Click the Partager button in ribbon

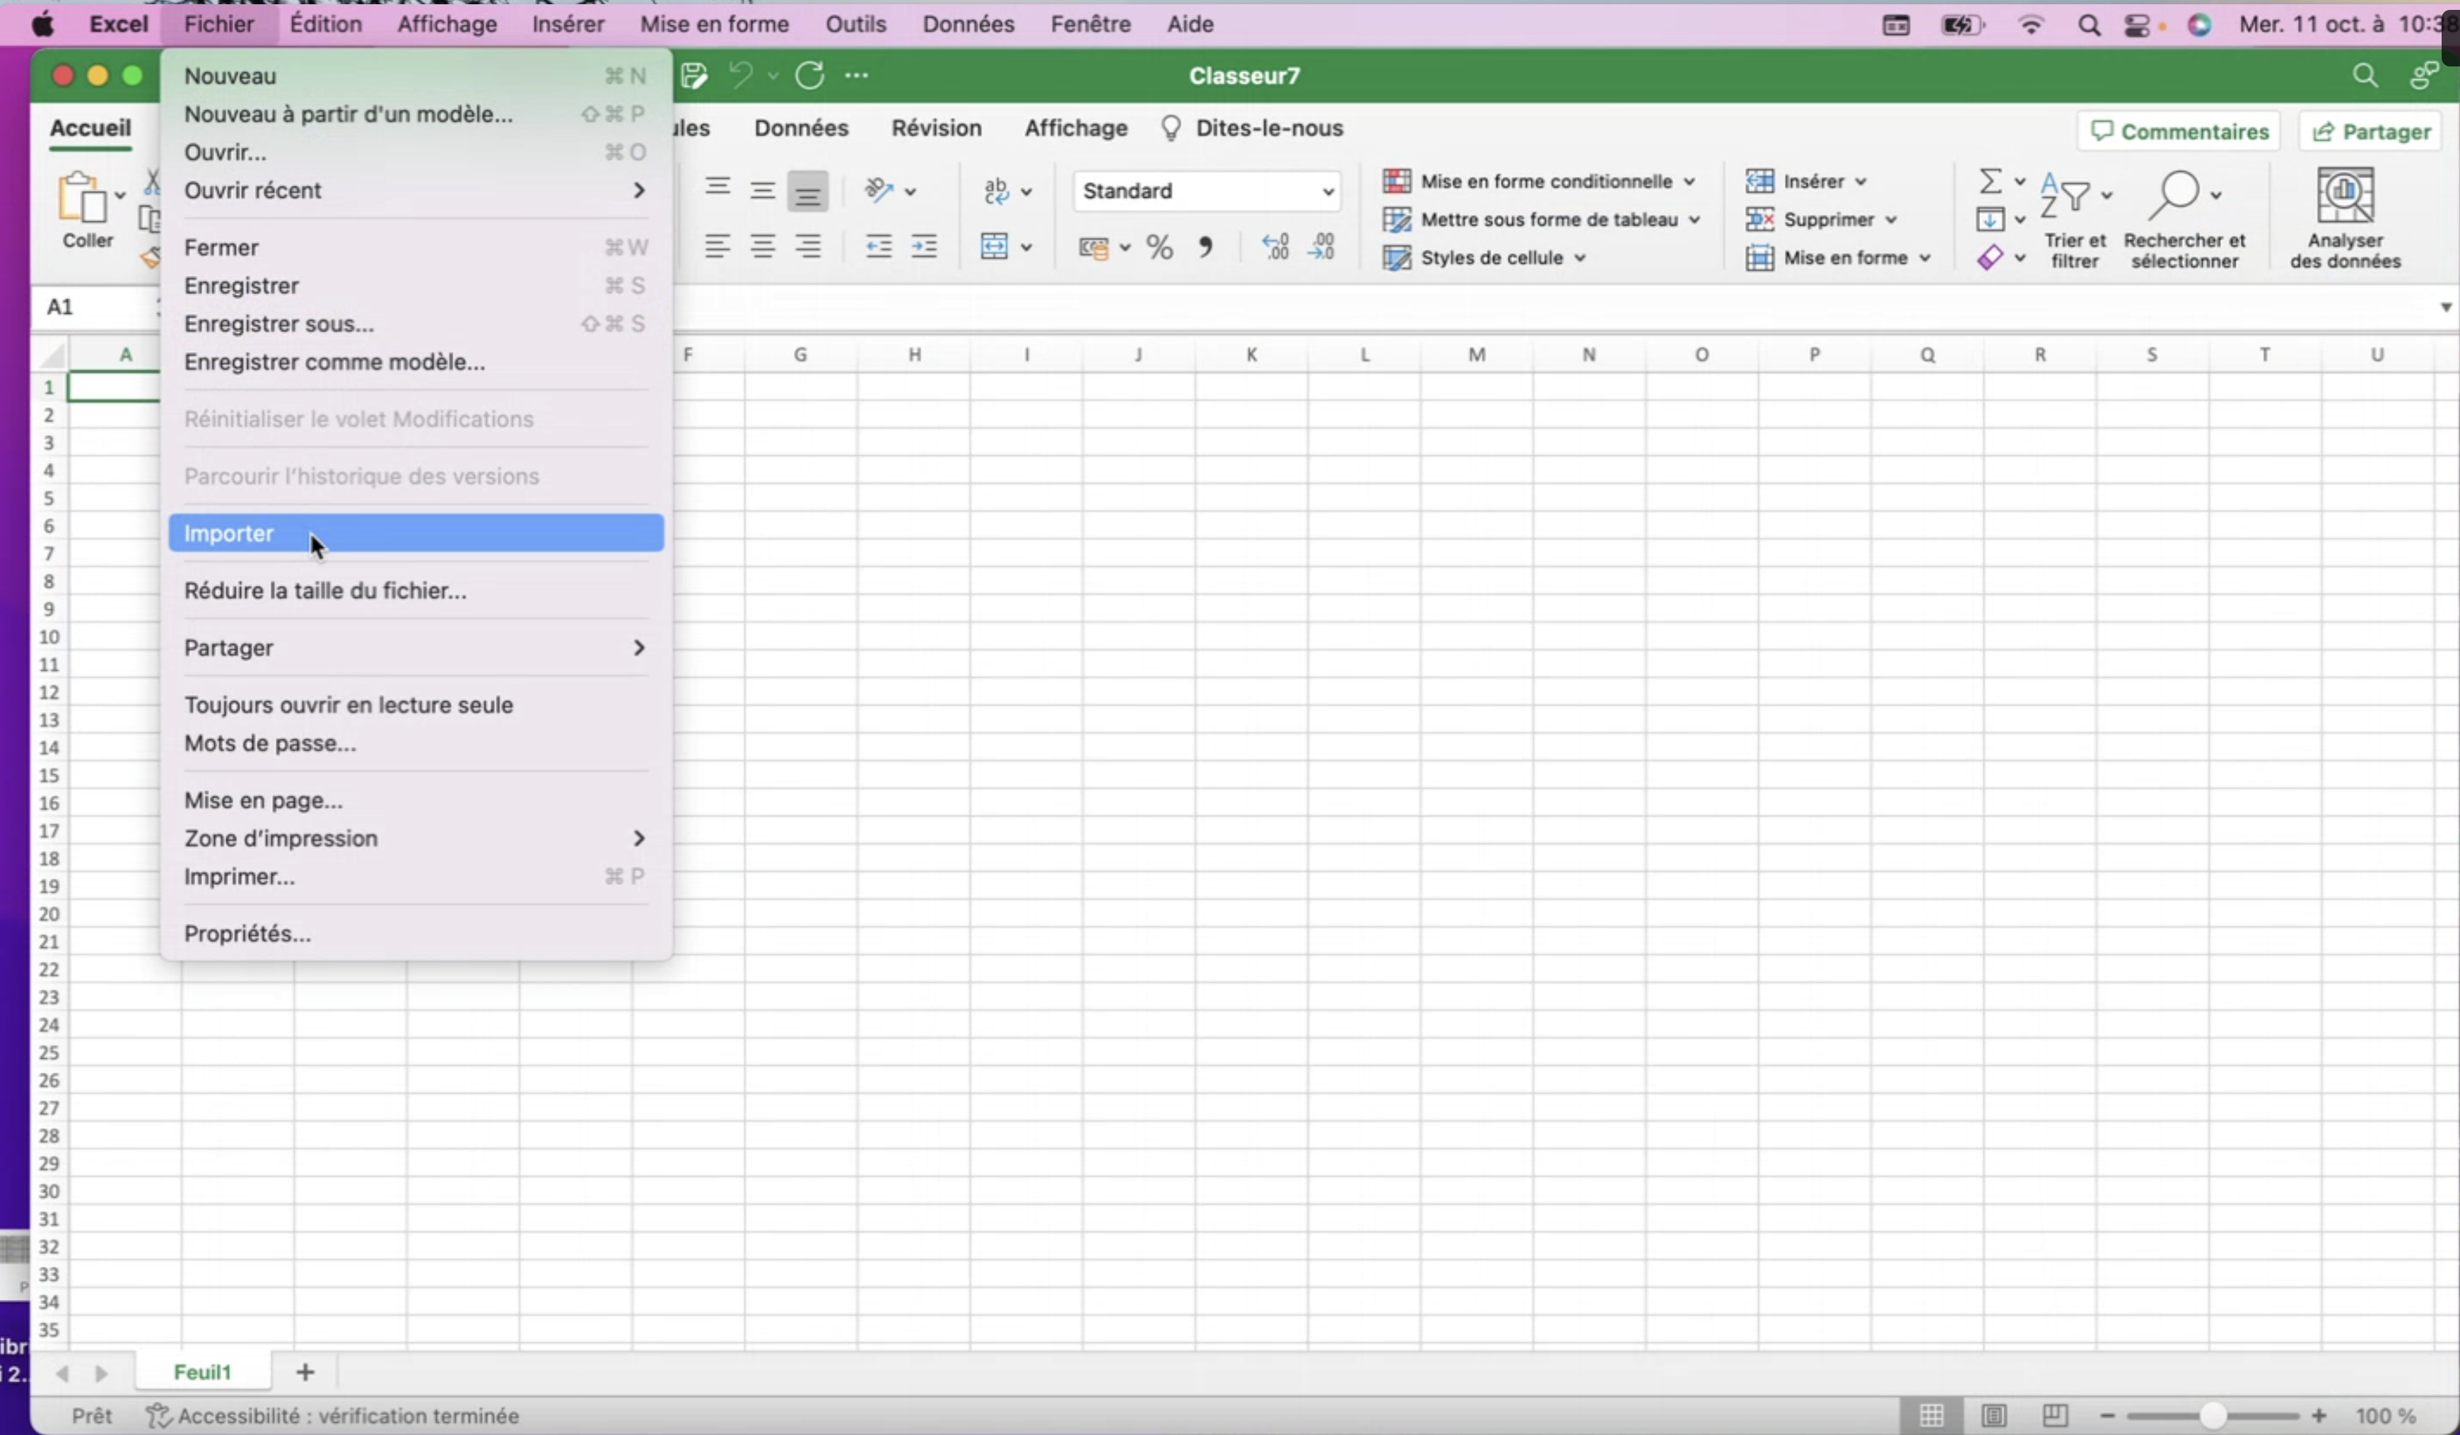[2372, 131]
